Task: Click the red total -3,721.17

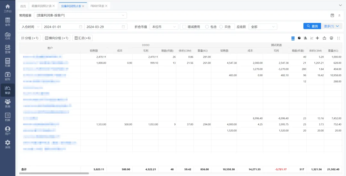Action: [281, 169]
